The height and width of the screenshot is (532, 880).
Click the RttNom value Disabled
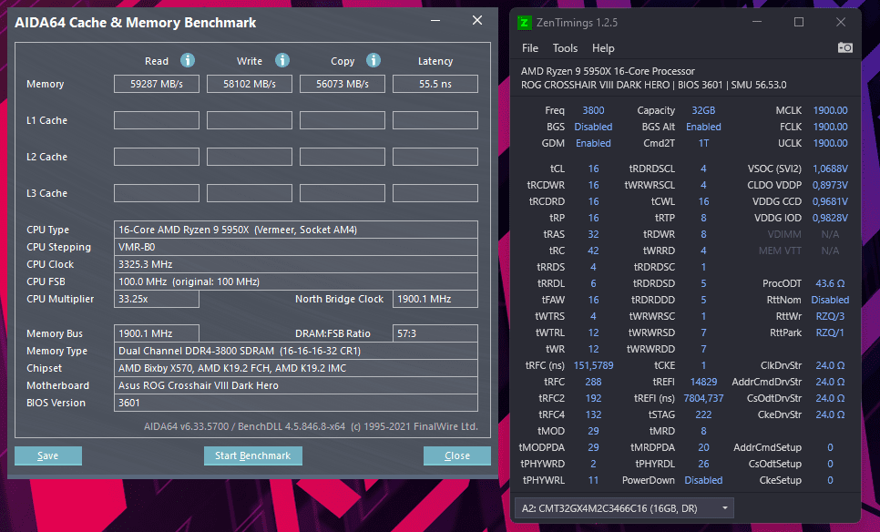(x=830, y=300)
